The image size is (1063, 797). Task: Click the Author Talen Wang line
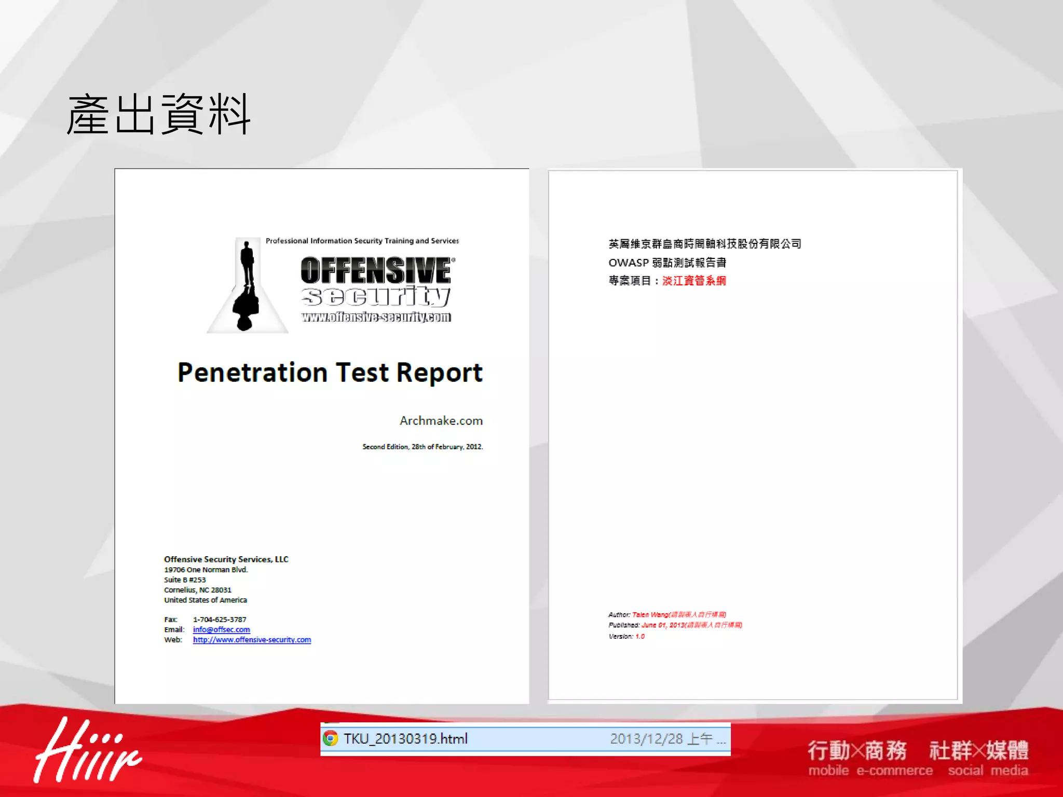tap(667, 614)
